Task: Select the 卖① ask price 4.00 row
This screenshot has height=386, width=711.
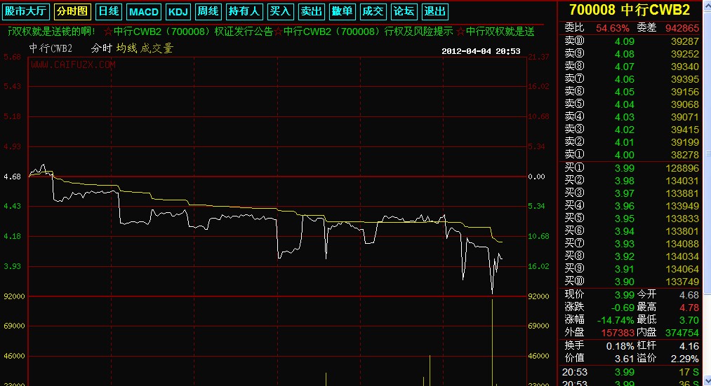Action: [x=632, y=155]
